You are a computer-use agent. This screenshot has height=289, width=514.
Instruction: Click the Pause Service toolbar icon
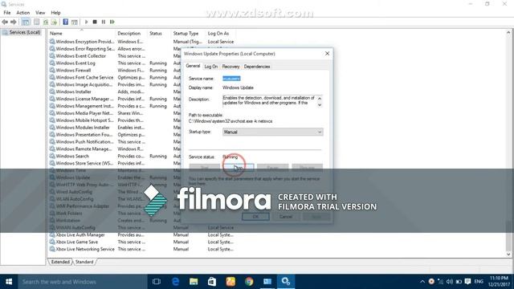[104, 22]
